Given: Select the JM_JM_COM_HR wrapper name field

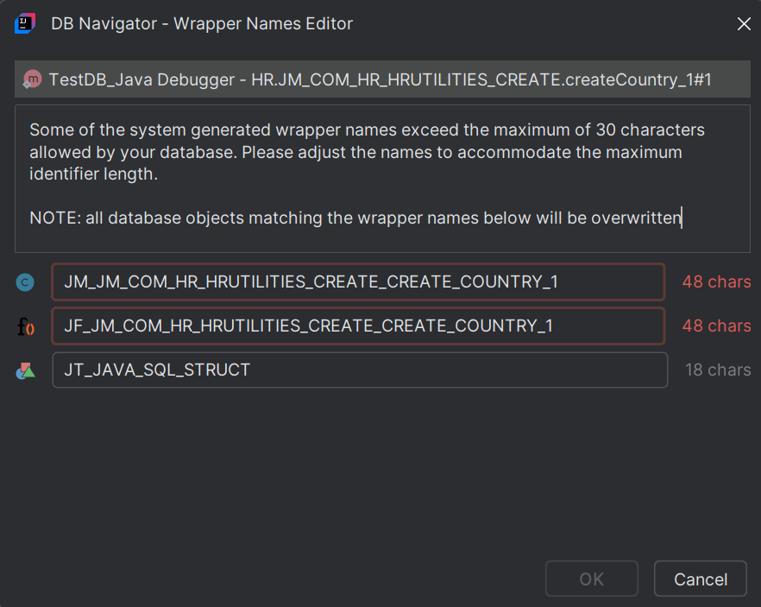Looking at the screenshot, I should click(358, 281).
